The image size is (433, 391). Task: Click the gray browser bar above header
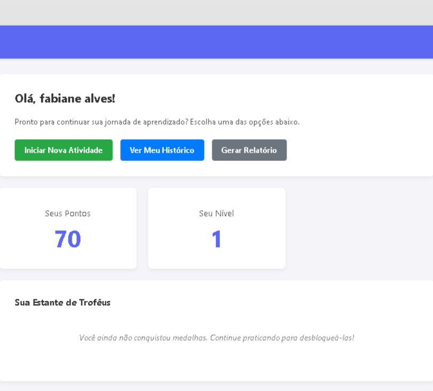[216, 12]
